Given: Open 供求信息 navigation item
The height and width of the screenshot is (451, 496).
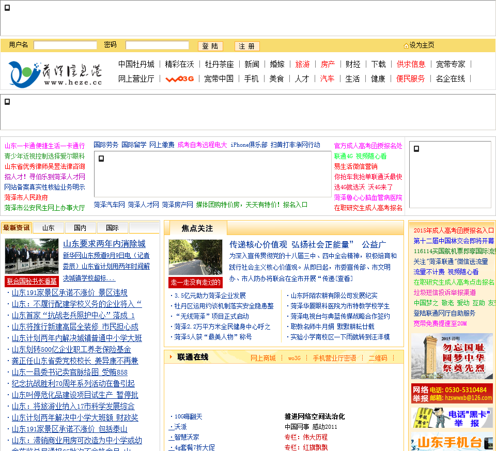Looking at the screenshot, I should pos(411,64).
